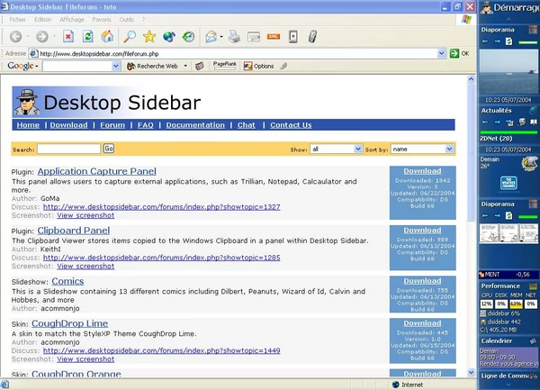Open the ? help menu
The image size is (540, 390).
(143, 20)
